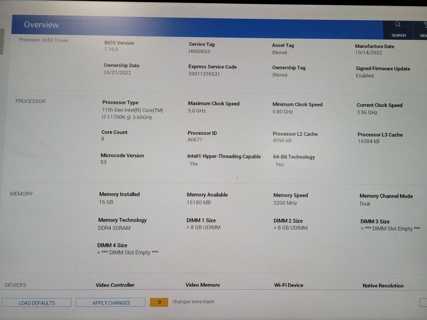Select Memory Technology DDR4 SDRAM value
The width and height of the screenshot is (427, 320).
(x=114, y=228)
